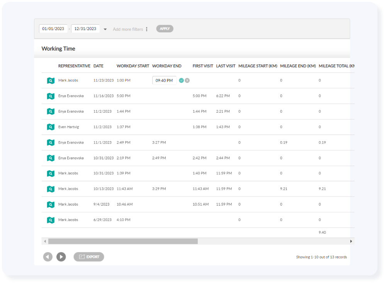Click the end date field 12/31/2023
This screenshot has height=285, width=387.
[x=85, y=29]
